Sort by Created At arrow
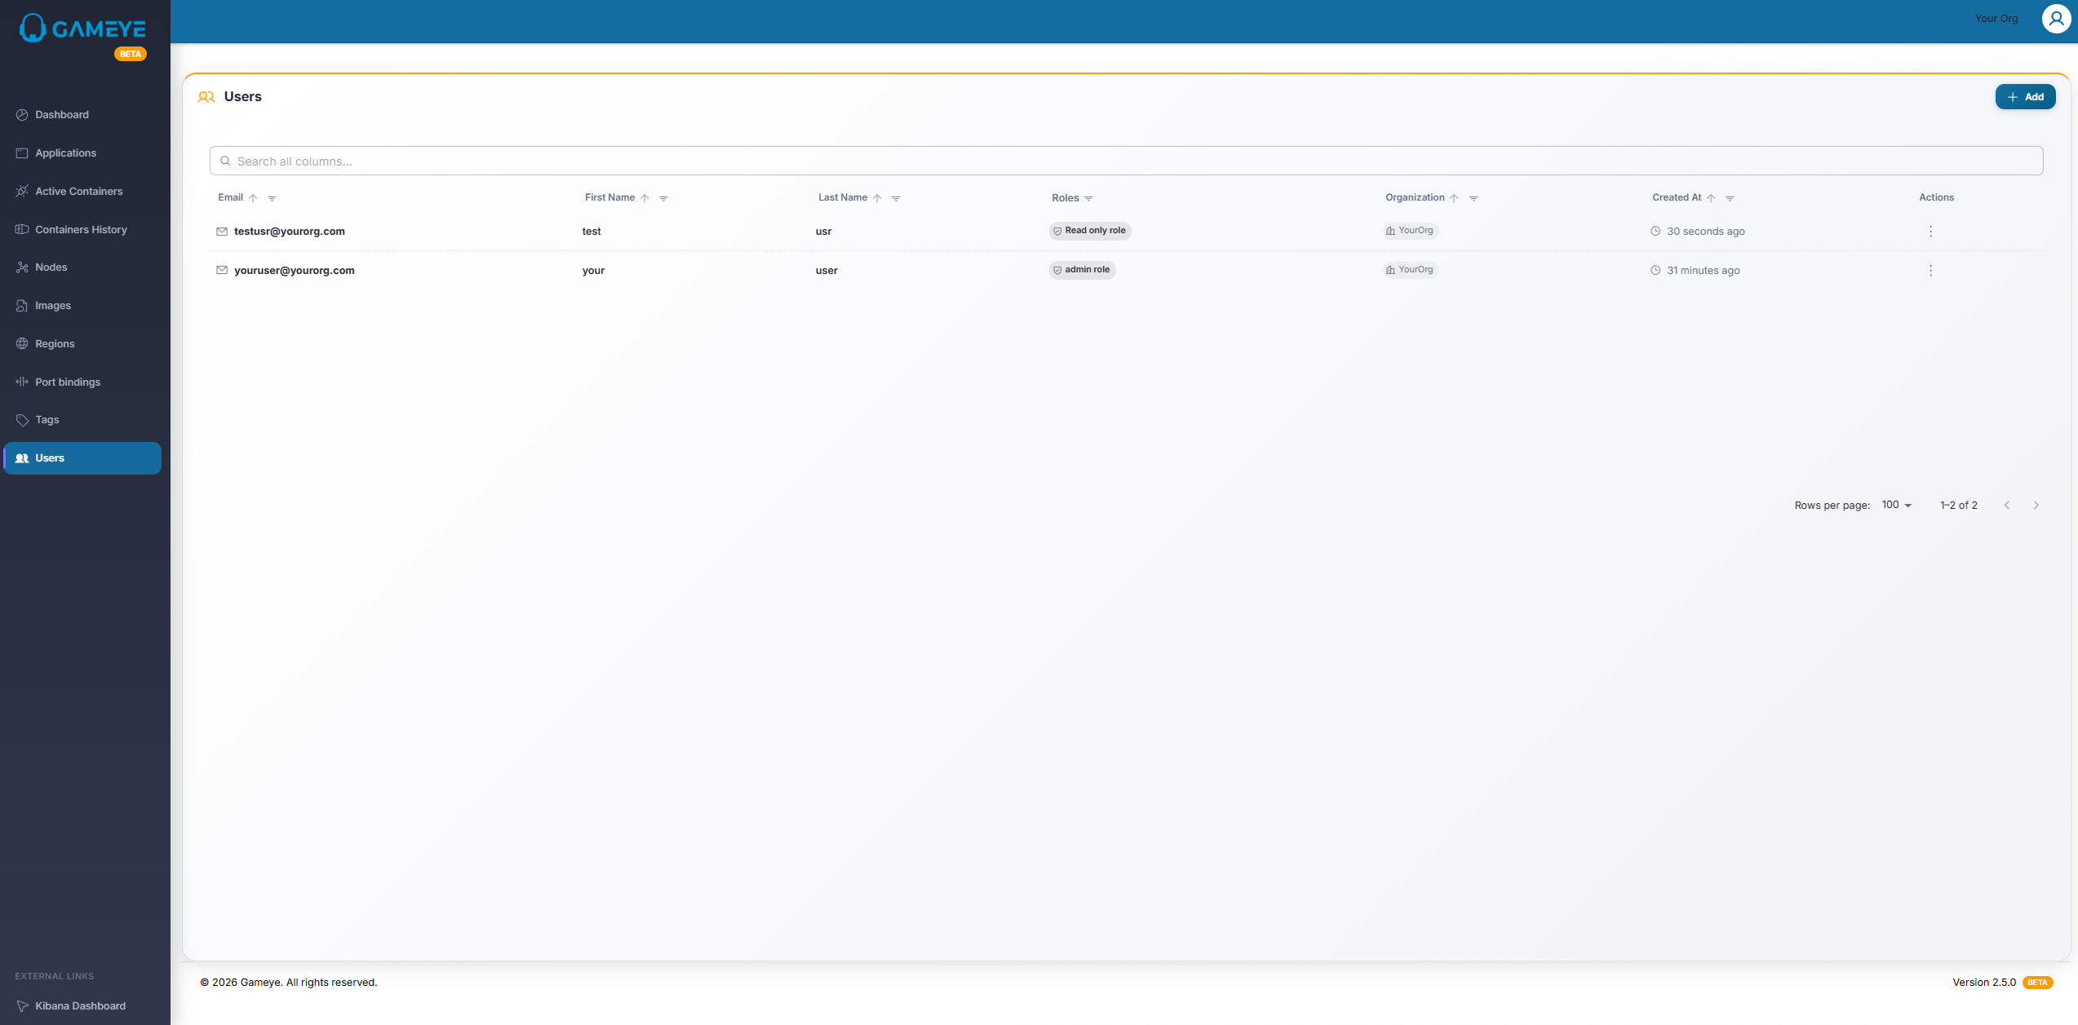This screenshot has width=2078, height=1025. point(1711,198)
